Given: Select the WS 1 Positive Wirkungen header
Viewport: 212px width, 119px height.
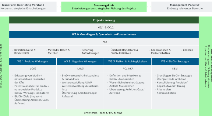Looking at the screenshot, I should tap(33, 61).
